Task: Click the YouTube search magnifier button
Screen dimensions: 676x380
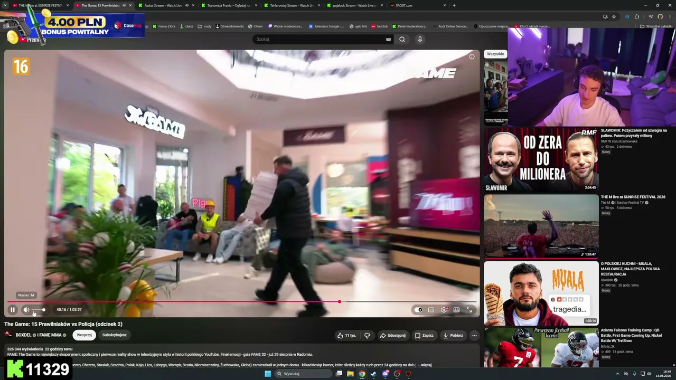Action: coord(402,39)
